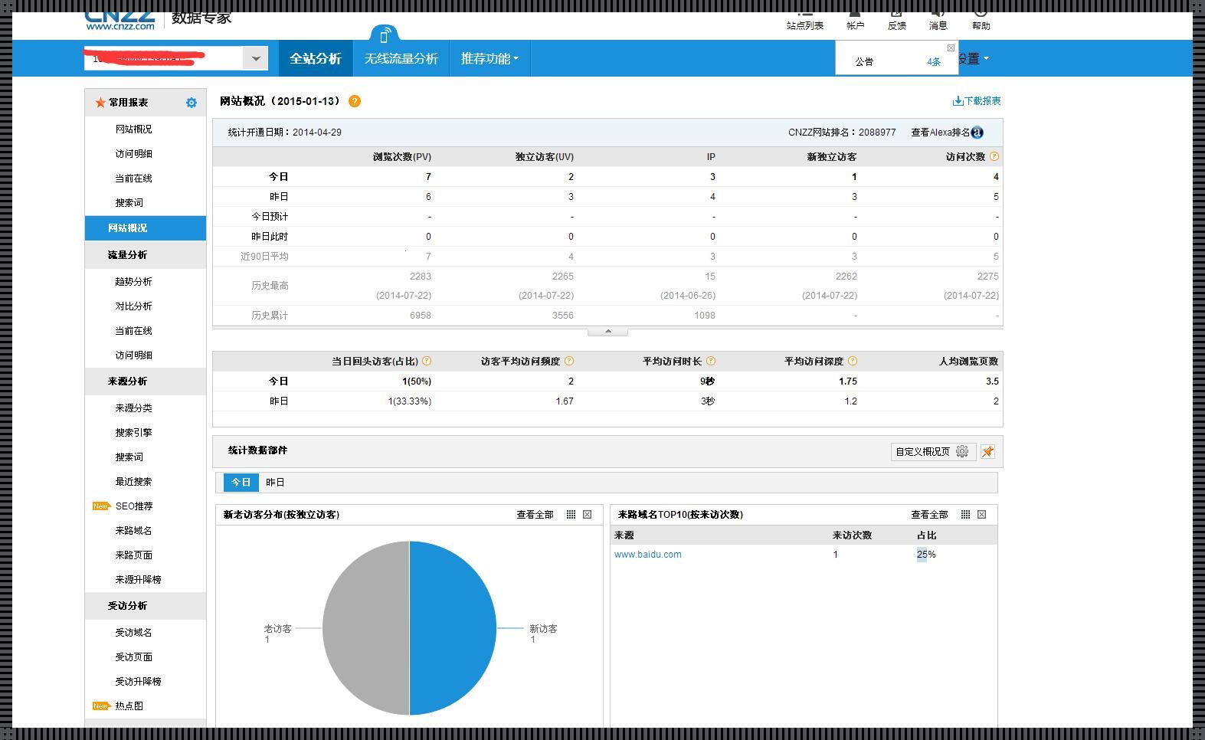Click help icon beside 平均访问时长

coord(711,361)
